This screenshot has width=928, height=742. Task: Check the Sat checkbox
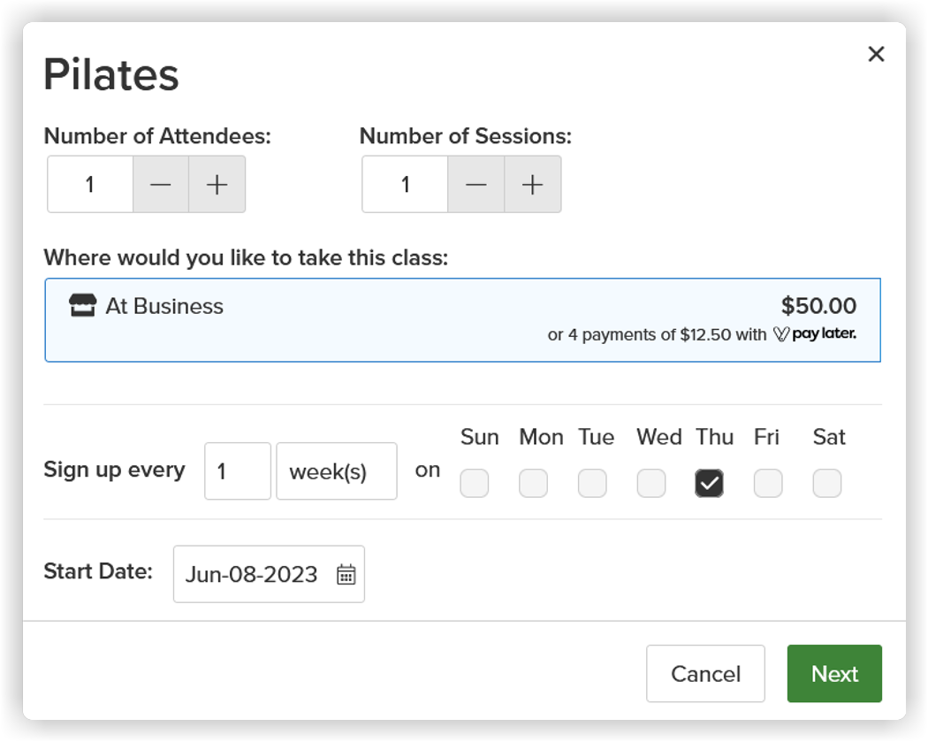[826, 483]
